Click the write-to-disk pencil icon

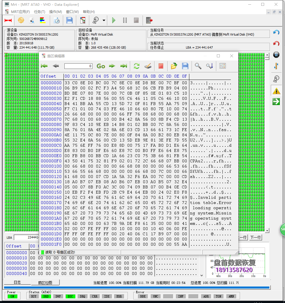pos(148,66)
